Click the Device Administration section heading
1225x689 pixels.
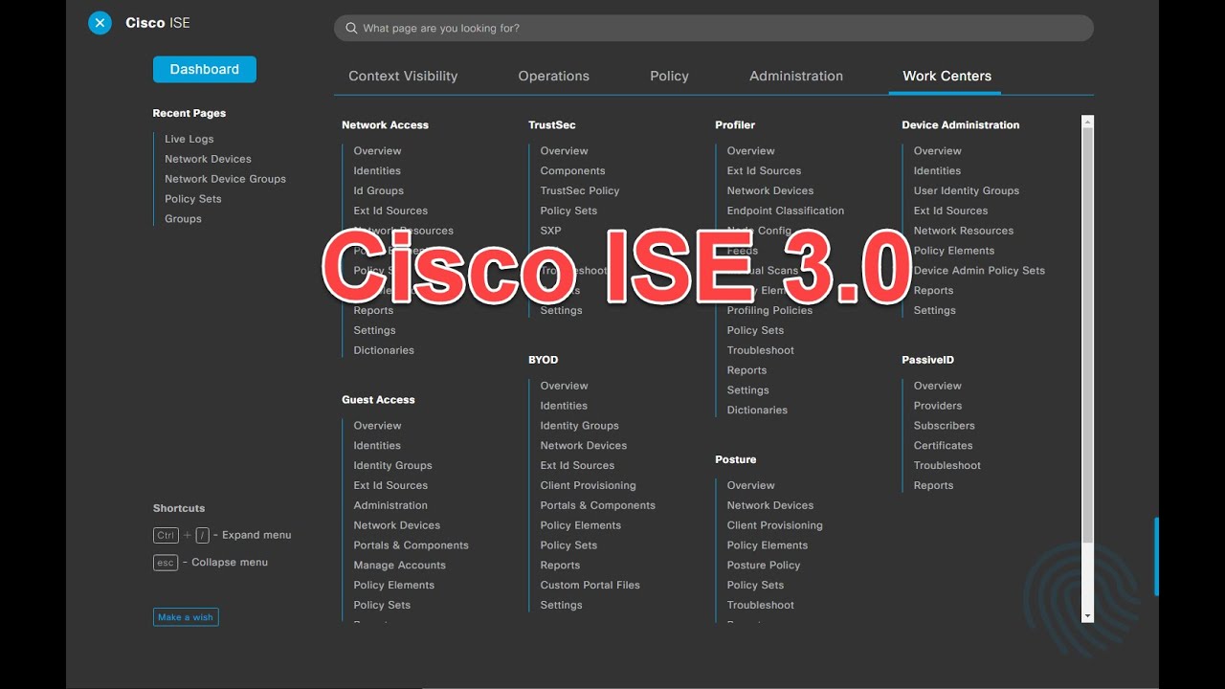click(x=960, y=125)
